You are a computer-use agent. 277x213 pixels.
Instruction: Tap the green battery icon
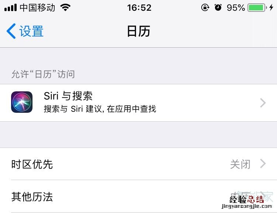pyautogui.click(x=257, y=8)
